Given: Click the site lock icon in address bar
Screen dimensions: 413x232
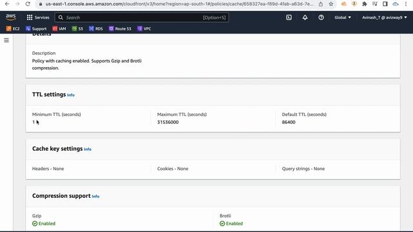Looking at the screenshot, I should click(40, 4).
